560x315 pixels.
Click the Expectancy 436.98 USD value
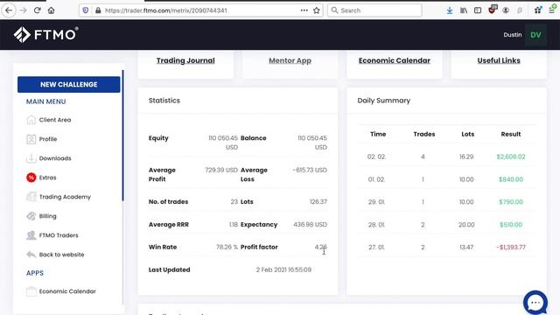point(310,224)
